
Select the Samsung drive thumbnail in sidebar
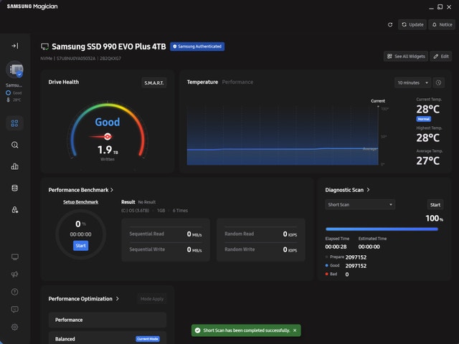[14, 70]
